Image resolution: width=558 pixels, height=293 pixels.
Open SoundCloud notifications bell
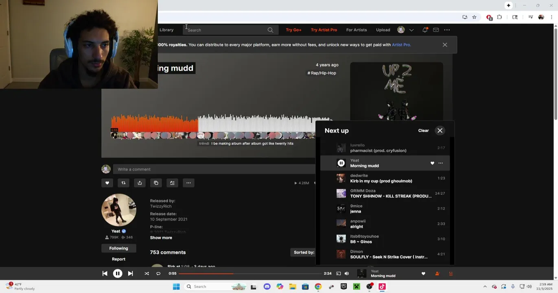tap(425, 30)
